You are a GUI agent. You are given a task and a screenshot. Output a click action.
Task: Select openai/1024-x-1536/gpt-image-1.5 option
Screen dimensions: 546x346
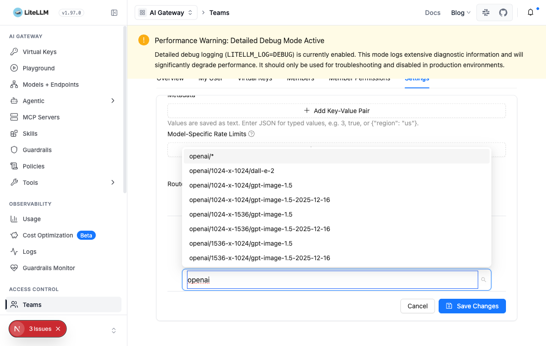tap(337, 214)
